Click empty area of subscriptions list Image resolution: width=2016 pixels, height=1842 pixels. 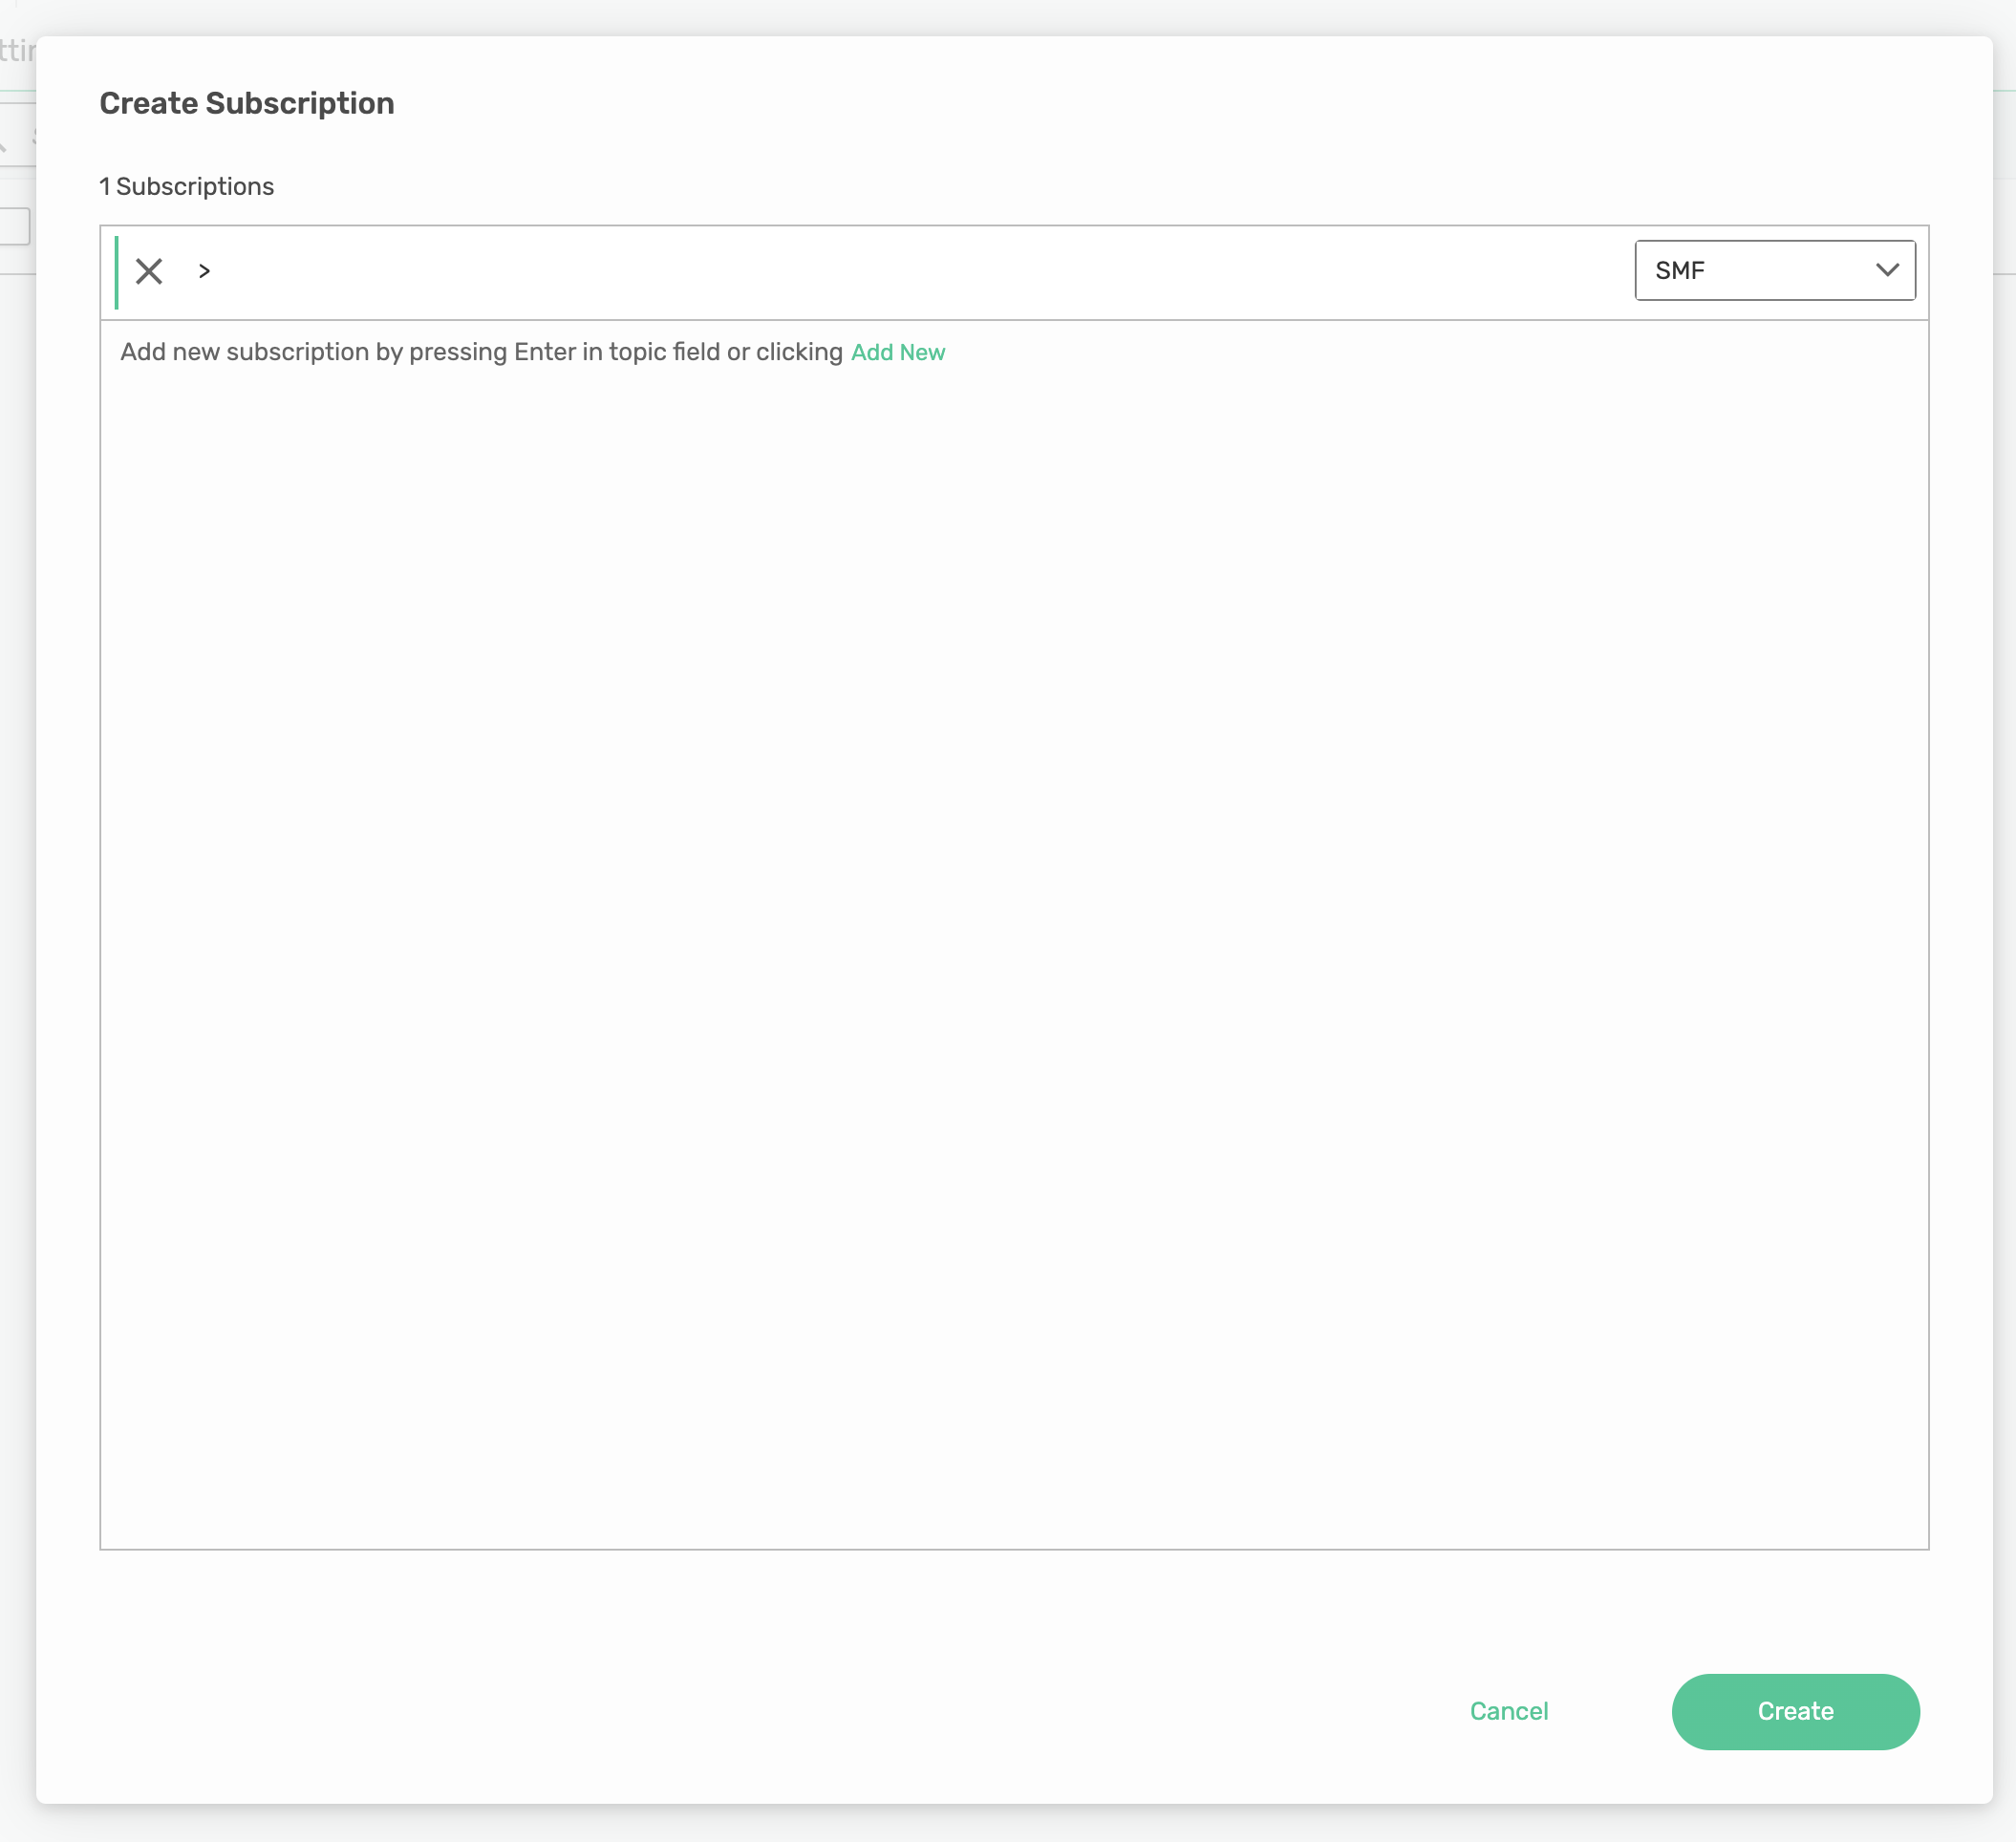(x=1012, y=950)
